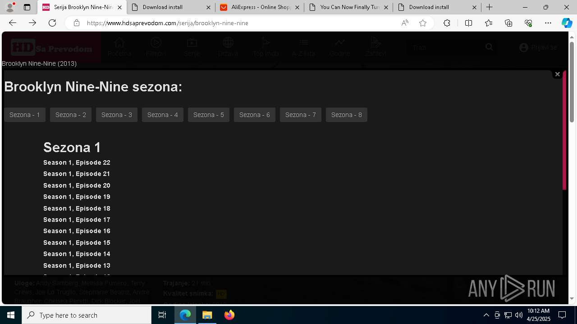The height and width of the screenshot is (324, 577).
Task: Select Sezona - 6 button
Action: pyautogui.click(x=255, y=115)
